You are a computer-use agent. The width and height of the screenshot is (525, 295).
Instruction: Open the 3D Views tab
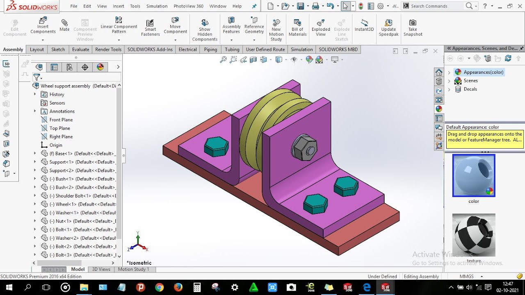pyautogui.click(x=101, y=269)
